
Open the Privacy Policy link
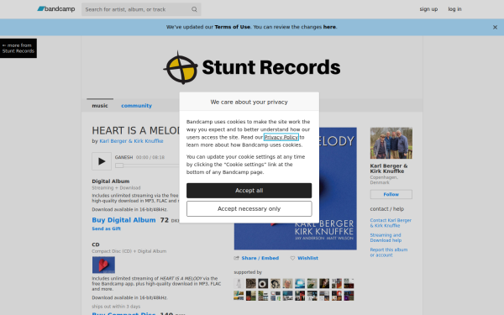pyautogui.click(x=281, y=137)
